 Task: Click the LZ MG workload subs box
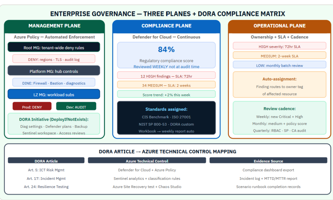54,95
